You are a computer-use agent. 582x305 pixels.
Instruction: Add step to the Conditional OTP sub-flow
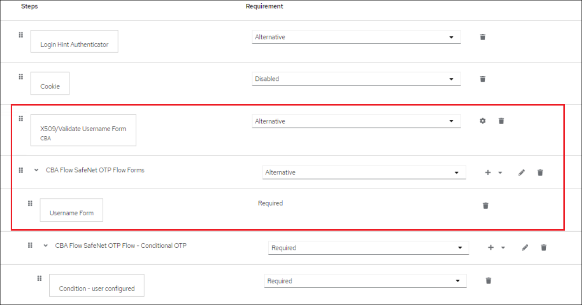[x=491, y=248]
